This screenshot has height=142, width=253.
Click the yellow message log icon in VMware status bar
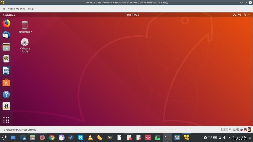click(249, 130)
